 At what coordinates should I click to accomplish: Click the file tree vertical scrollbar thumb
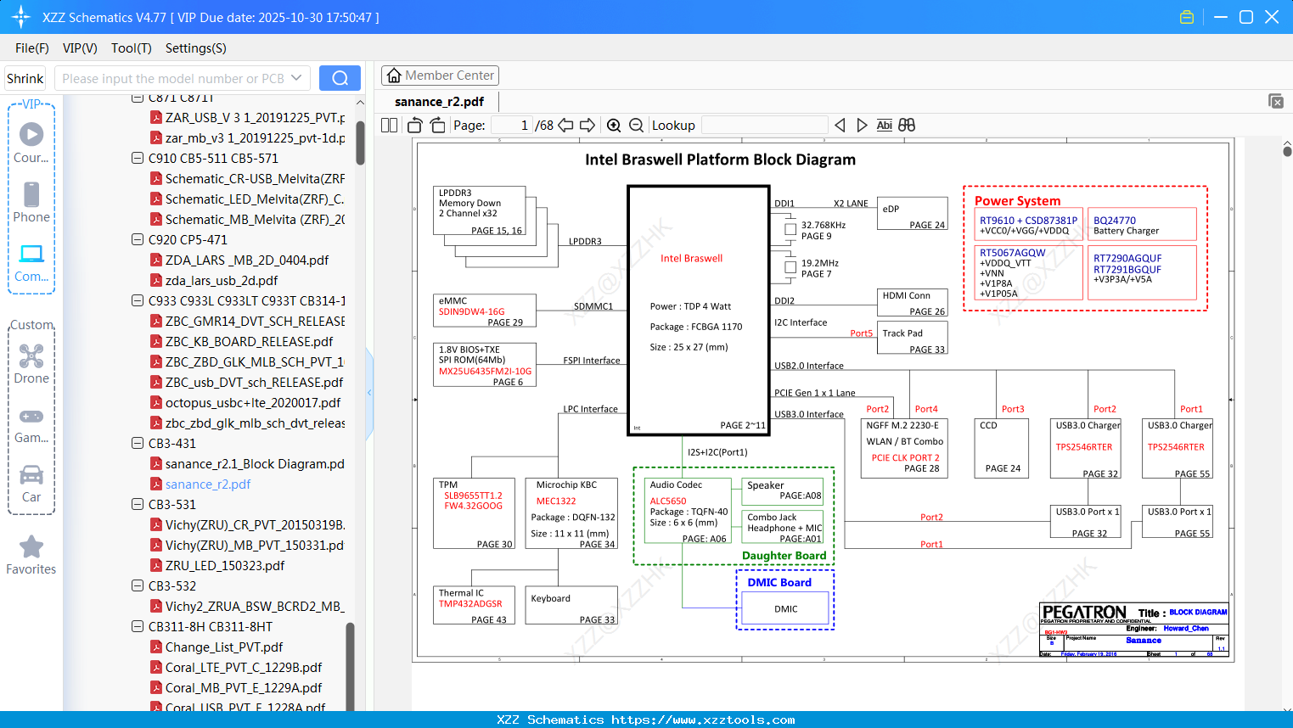tap(360, 142)
